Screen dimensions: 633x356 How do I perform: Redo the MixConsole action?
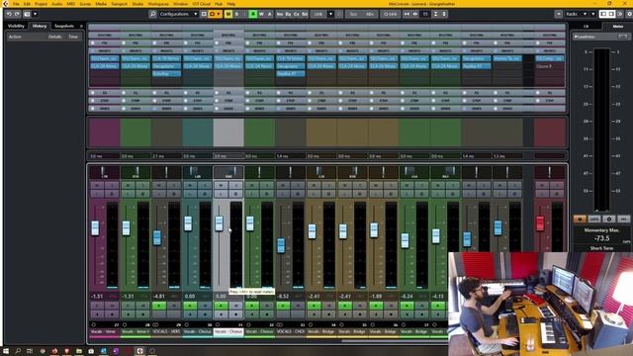coord(17,14)
